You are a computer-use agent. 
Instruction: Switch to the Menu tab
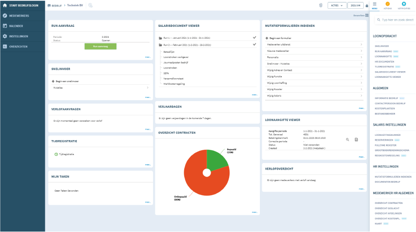[x=374, y=5]
